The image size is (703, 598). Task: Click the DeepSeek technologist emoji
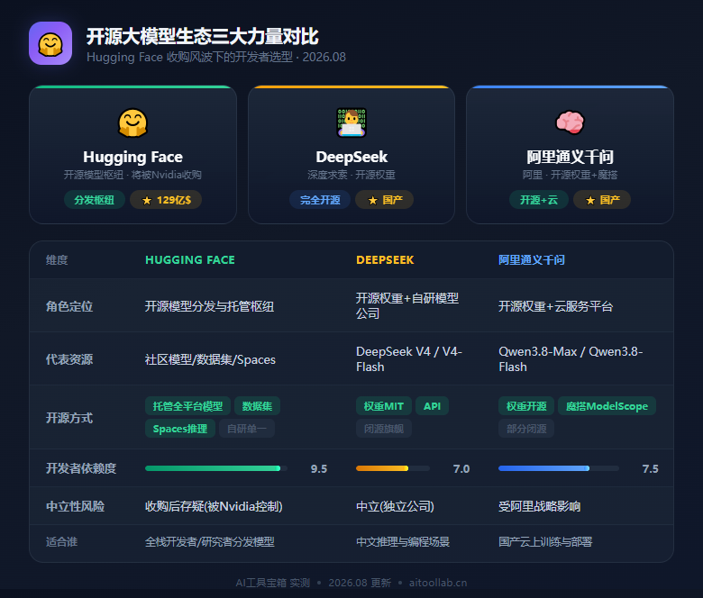point(351,122)
